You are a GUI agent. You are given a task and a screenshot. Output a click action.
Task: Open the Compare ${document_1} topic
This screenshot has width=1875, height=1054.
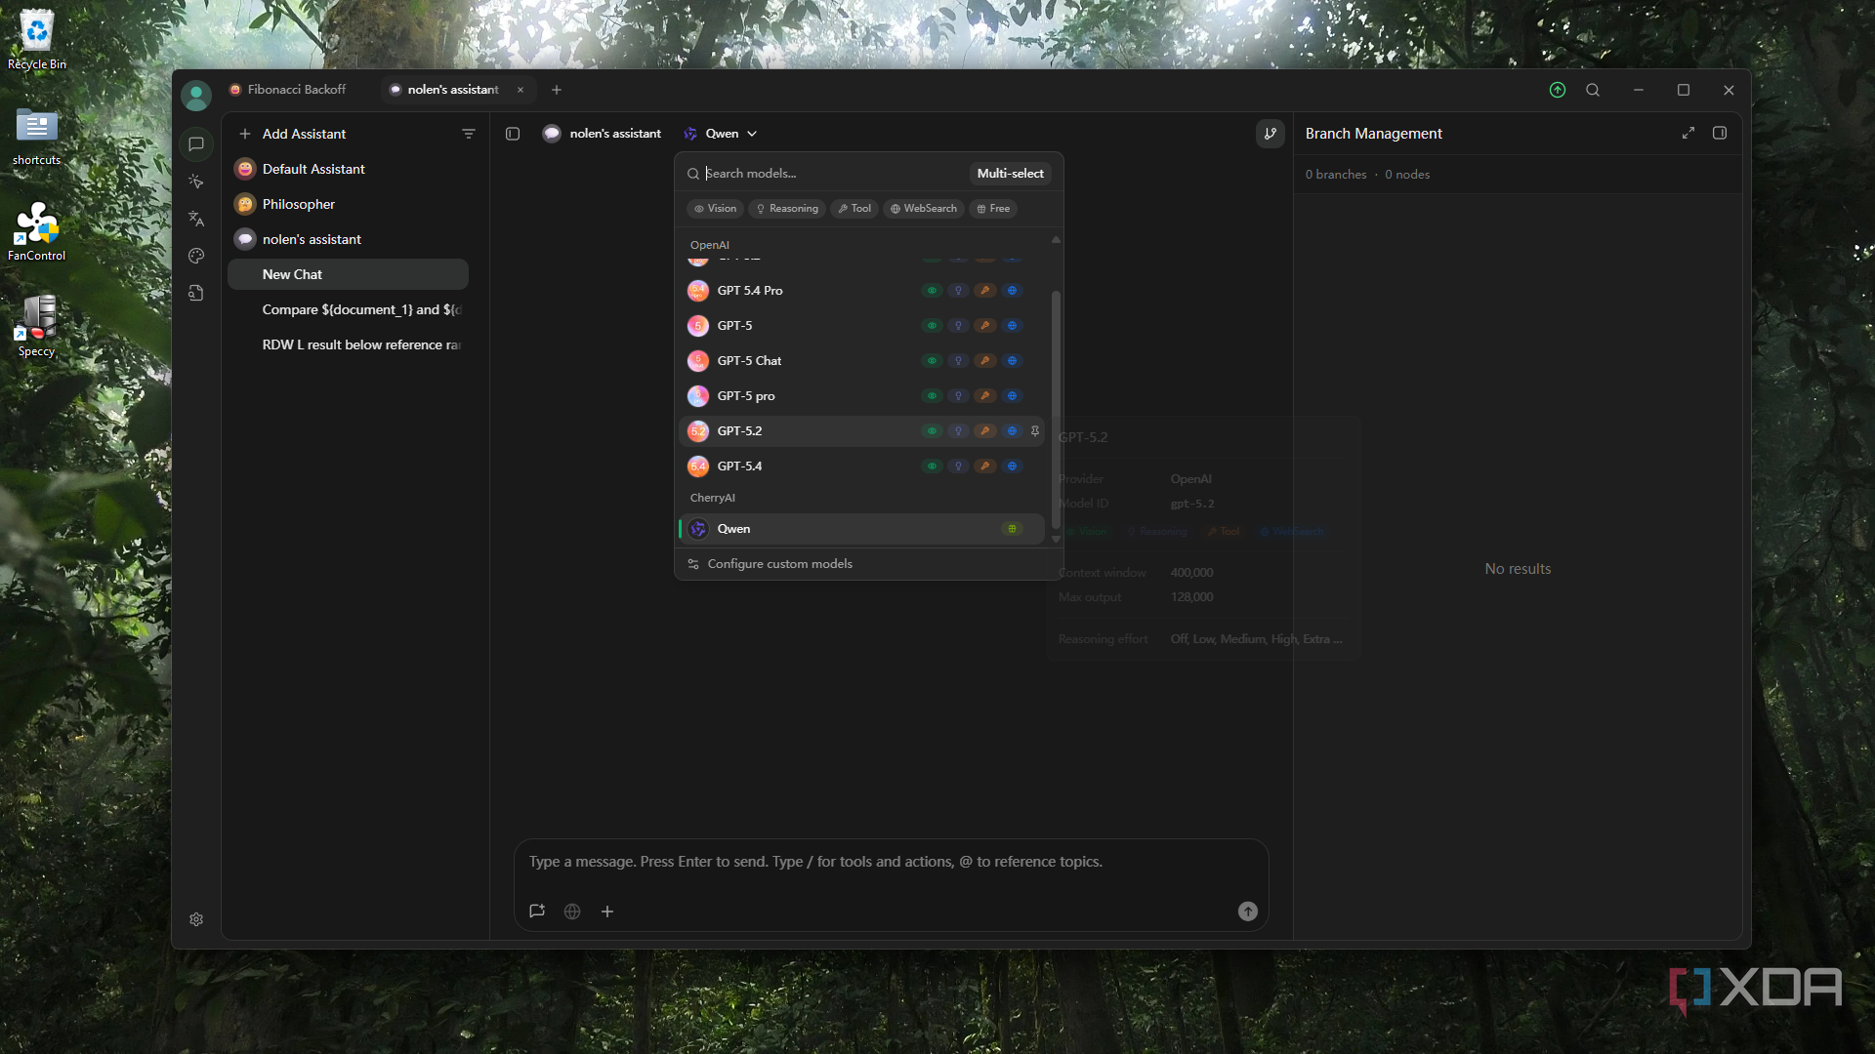tap(349, 309)
